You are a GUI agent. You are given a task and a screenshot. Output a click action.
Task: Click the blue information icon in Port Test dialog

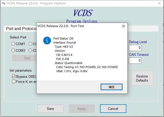click(47, 41)
